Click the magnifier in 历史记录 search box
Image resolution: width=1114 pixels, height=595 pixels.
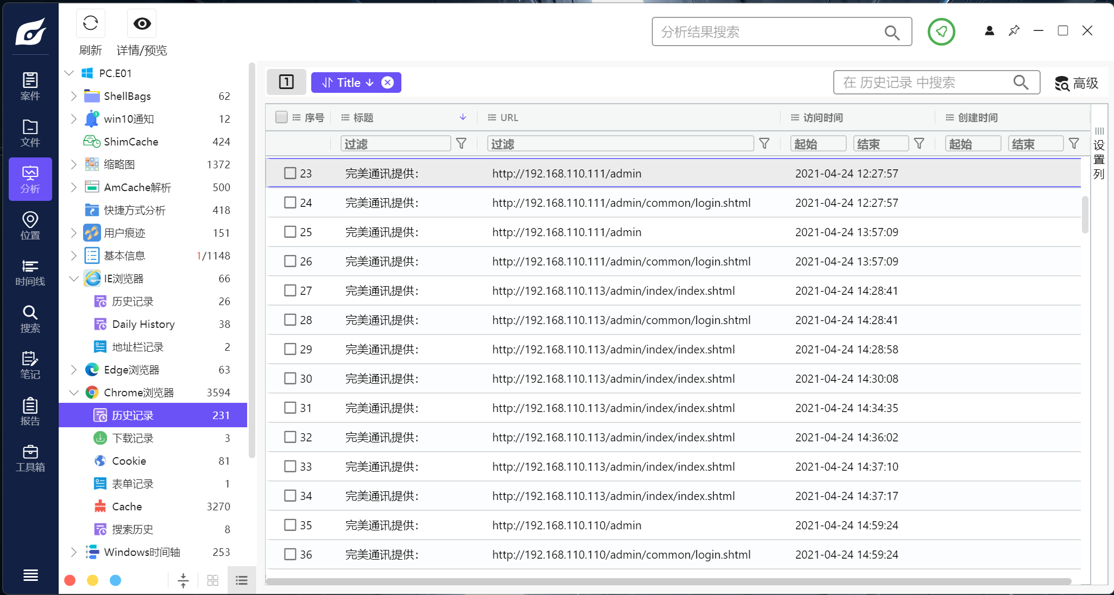(x=1021, y=83)
